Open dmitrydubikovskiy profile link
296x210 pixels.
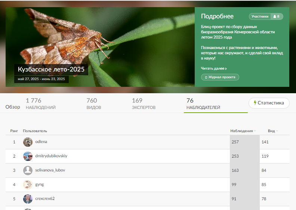click(51, 156)
